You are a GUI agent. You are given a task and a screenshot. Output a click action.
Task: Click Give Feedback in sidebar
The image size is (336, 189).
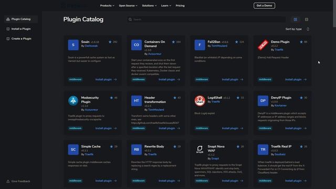click(18, 181)
